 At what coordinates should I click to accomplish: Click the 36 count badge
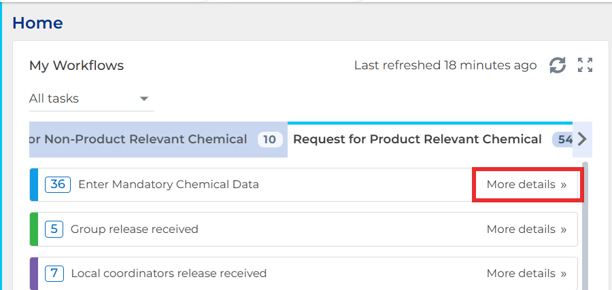click(x=58, y=184)
